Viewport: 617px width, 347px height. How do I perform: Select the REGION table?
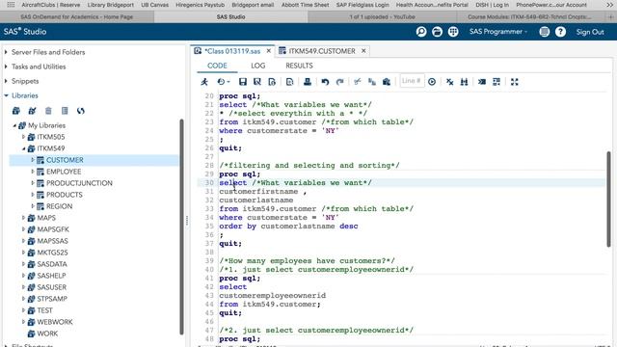pos(59,206)
